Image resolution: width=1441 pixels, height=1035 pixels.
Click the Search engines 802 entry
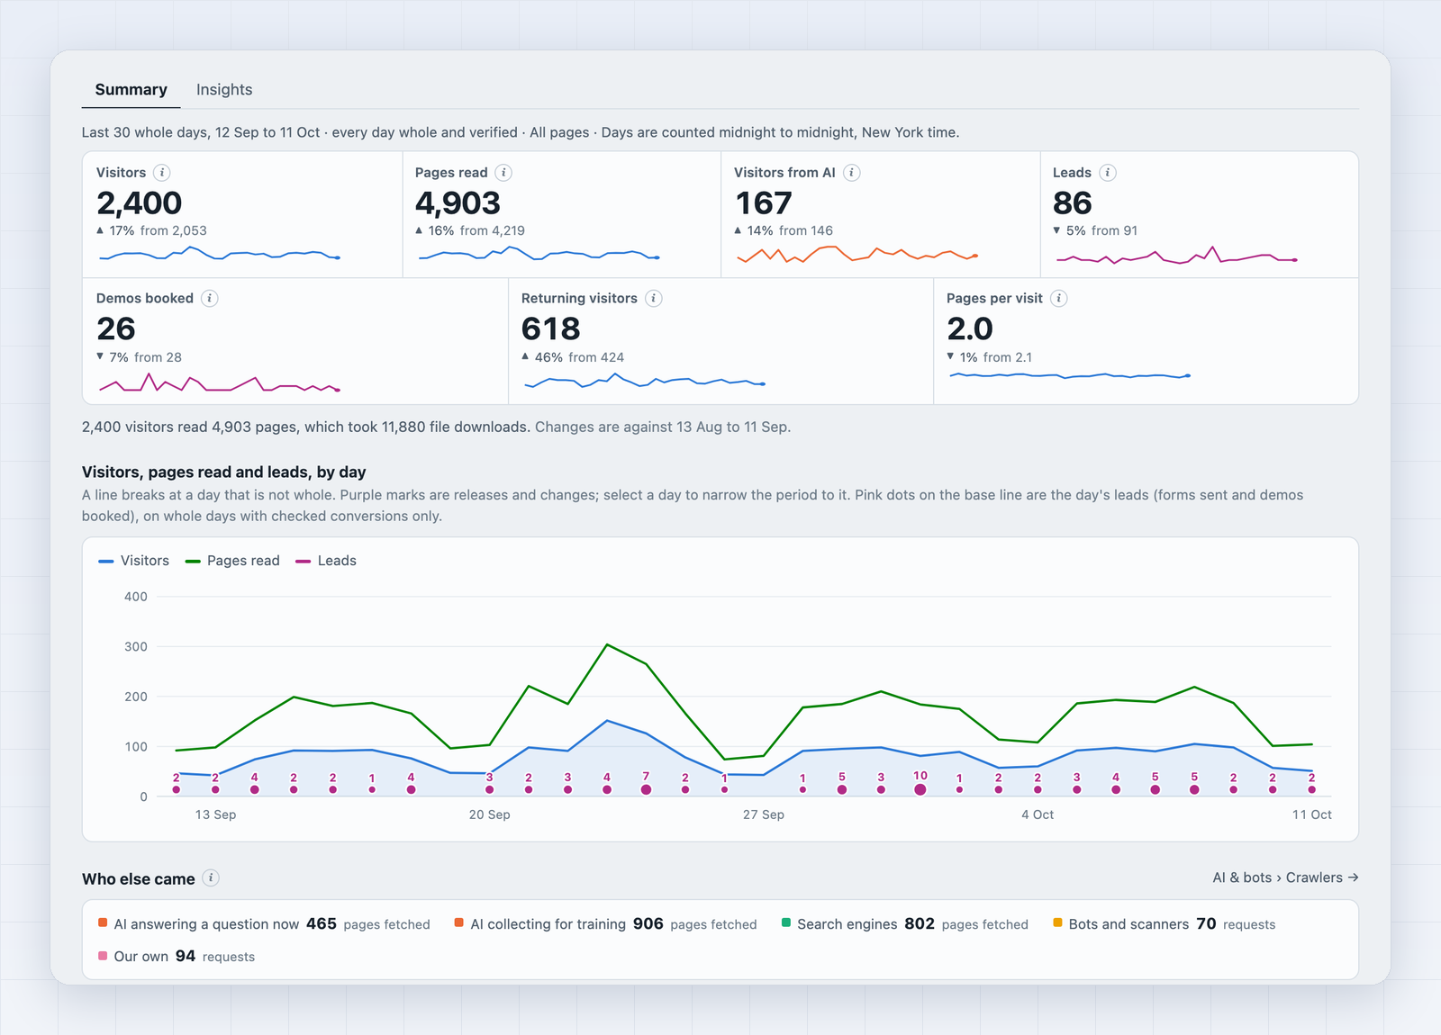pyautogui.click(x=904, y=924)
